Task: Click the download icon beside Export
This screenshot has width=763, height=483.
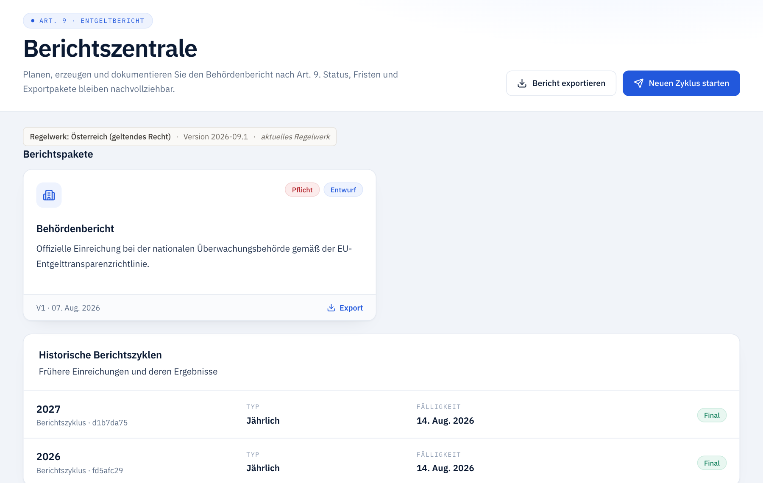Action: tap(331, 308)
